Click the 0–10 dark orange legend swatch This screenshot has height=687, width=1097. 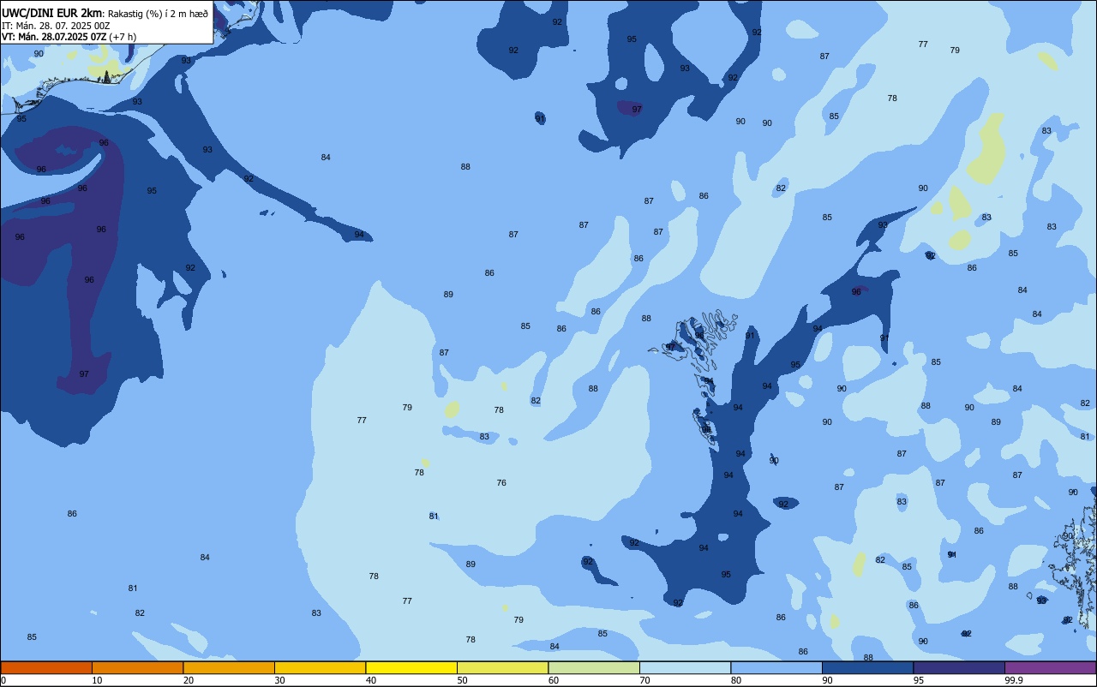(x=46, y=667)
